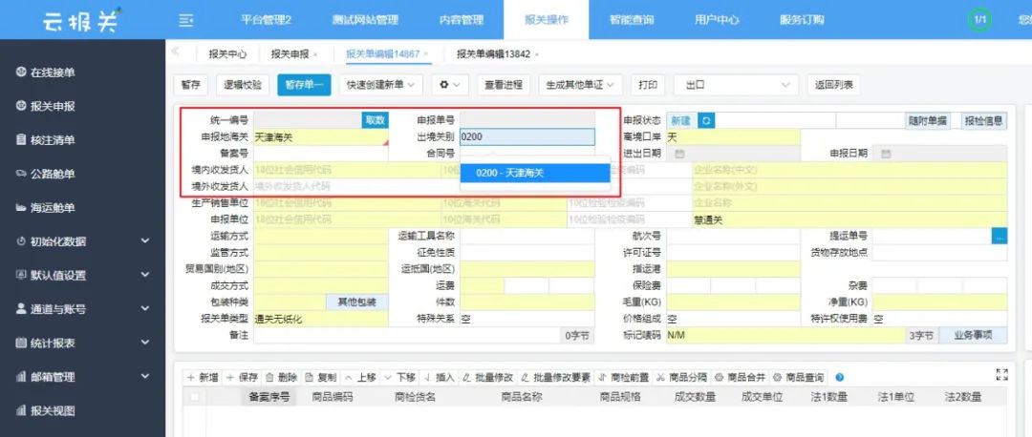This screenshot has height=437, width=1032.
Task: Expand 通道与账号 sidebar menu
Action: 82,309
